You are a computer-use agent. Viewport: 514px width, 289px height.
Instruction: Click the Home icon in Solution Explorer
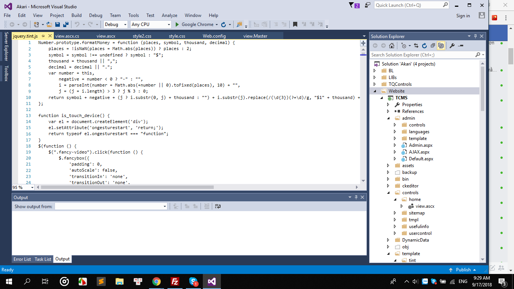pos(392,46)
